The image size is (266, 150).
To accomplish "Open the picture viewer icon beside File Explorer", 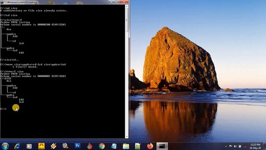I will point(138,146).
